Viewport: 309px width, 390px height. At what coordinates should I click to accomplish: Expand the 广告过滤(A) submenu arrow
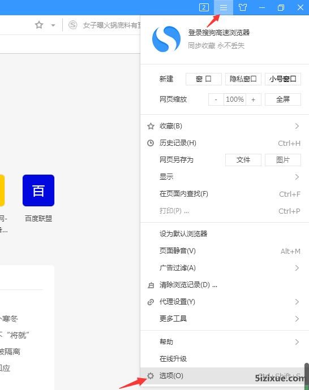click(297, 268)
